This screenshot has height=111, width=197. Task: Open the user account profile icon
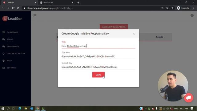(x=192, y=15)
